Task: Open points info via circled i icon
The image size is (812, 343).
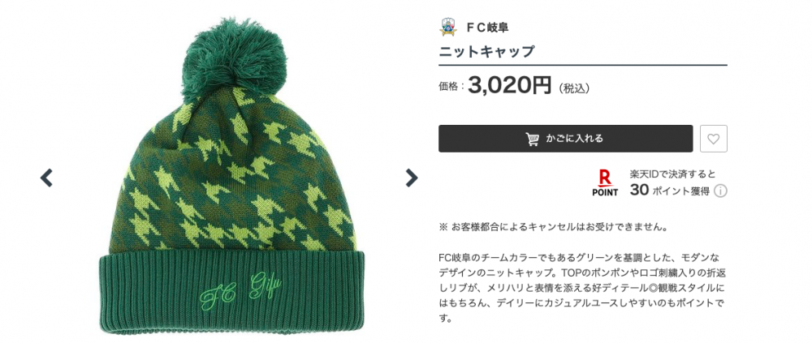Action: pos(720,191)
